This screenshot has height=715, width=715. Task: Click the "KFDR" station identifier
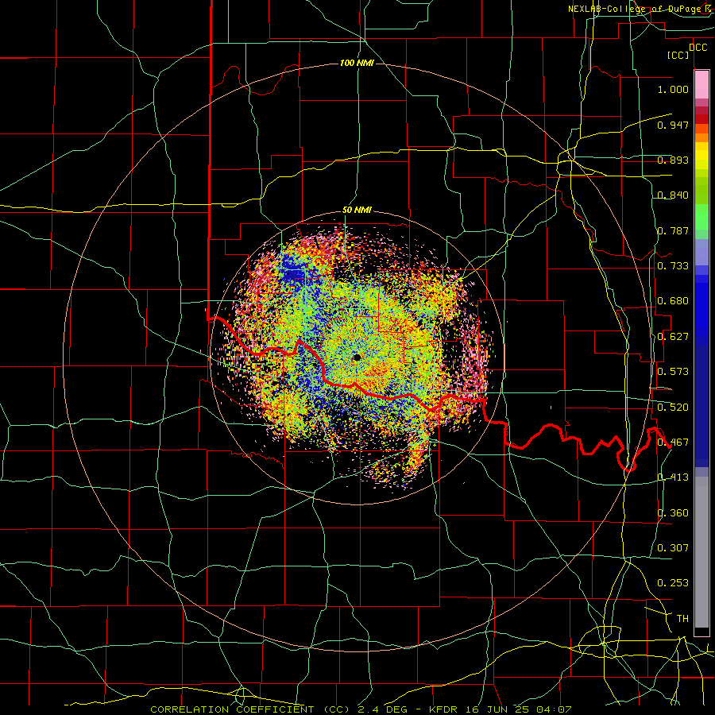[x=443, y=709]
